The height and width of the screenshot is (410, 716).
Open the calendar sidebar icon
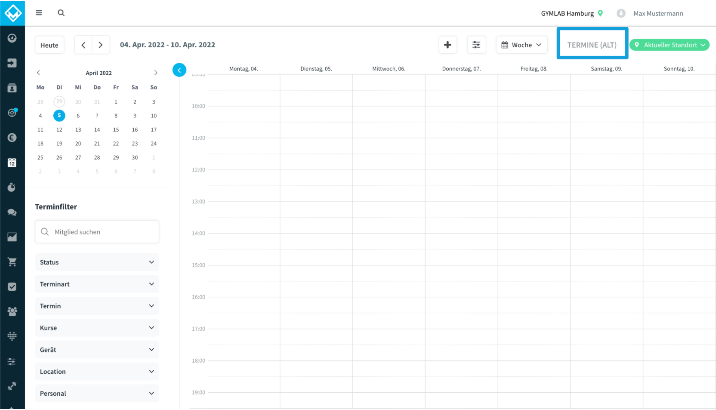(12, 162)
